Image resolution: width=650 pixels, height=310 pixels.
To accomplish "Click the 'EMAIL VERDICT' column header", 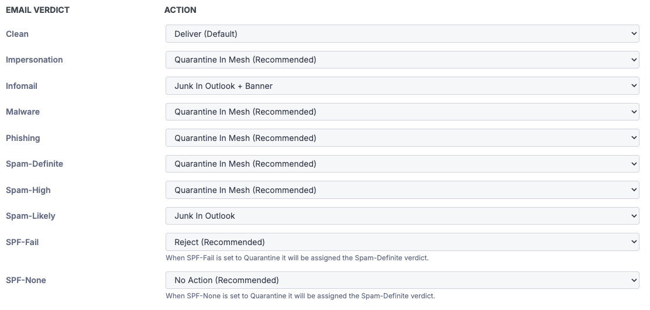I will (x=37, y=10).
